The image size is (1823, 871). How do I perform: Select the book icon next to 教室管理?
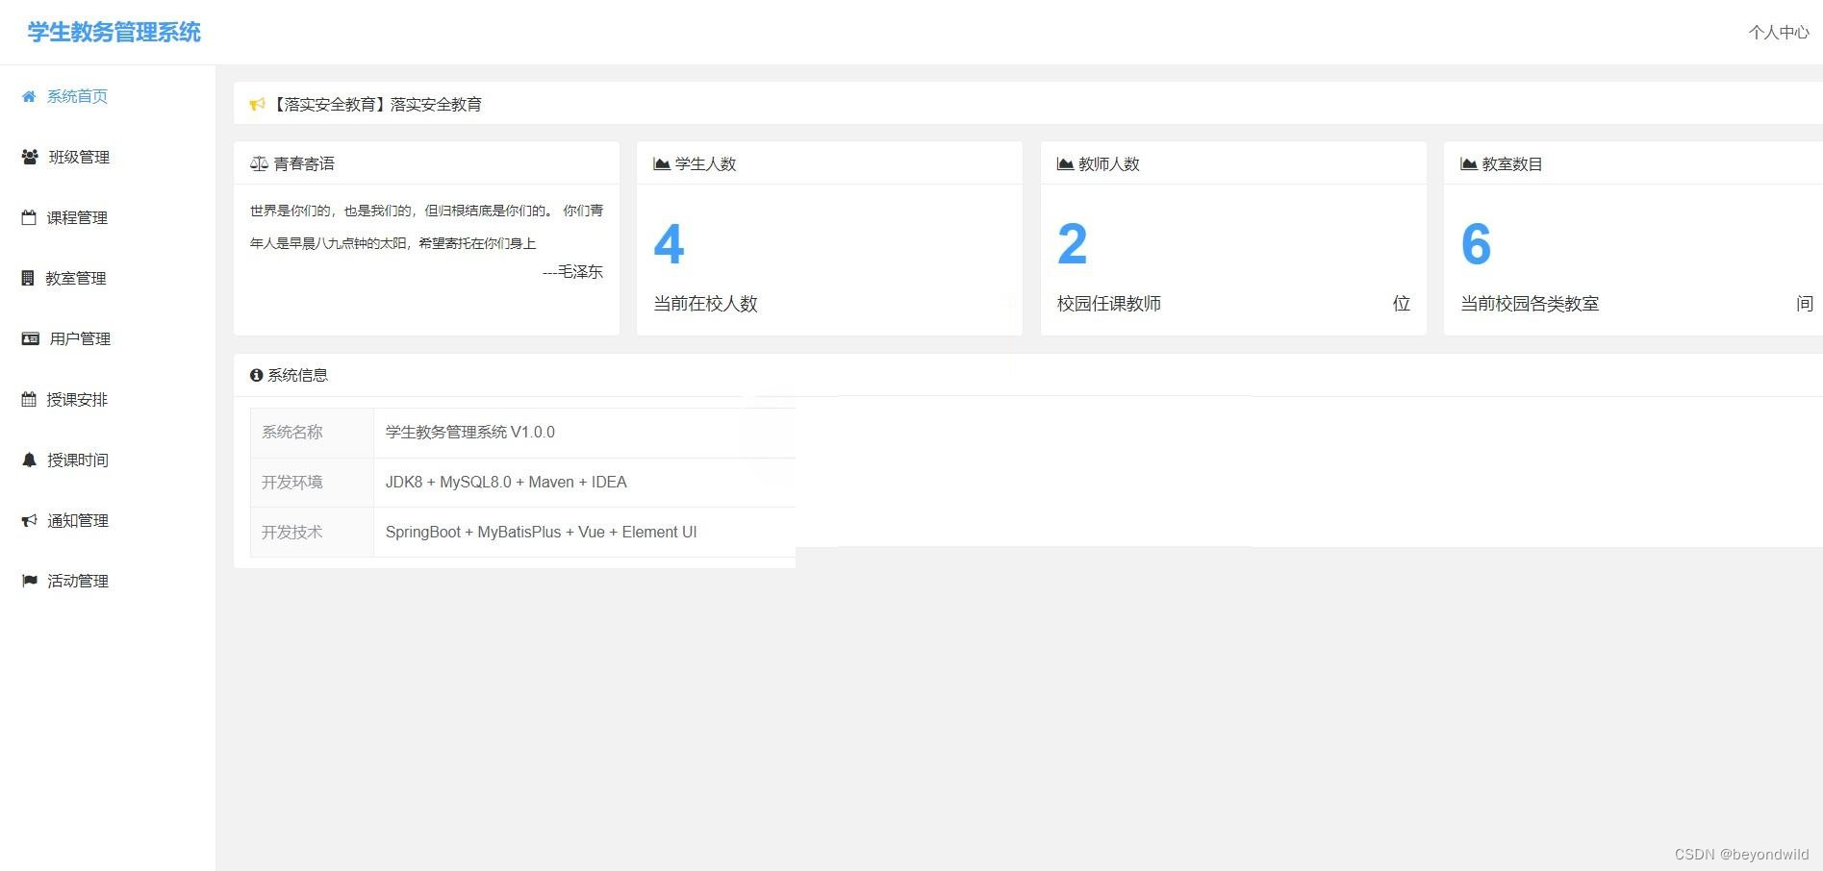[28, 278]
